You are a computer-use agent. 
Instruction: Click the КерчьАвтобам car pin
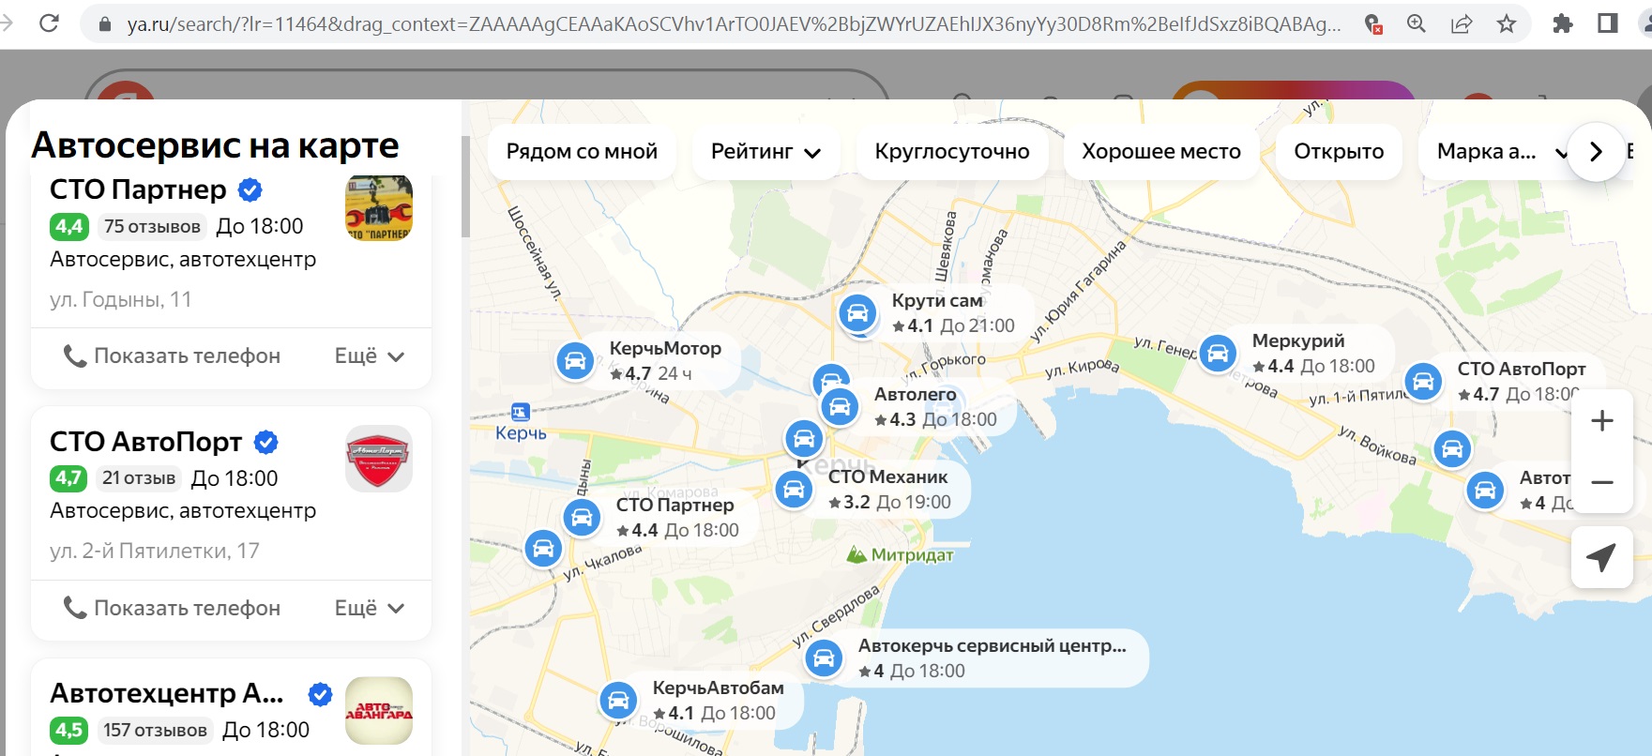[x=618, y=700]
